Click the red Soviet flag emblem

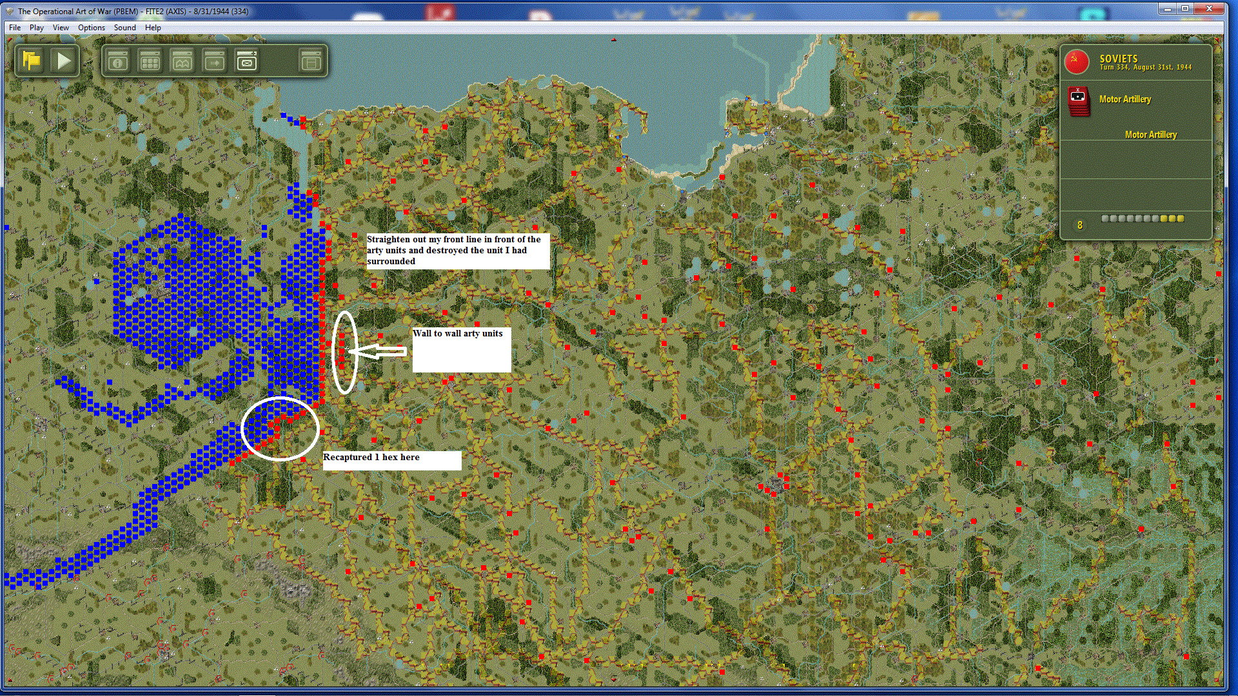point(1076,62)
